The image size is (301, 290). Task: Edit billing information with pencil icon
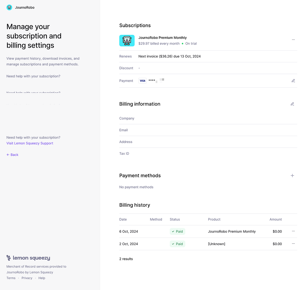coord(292,104)
